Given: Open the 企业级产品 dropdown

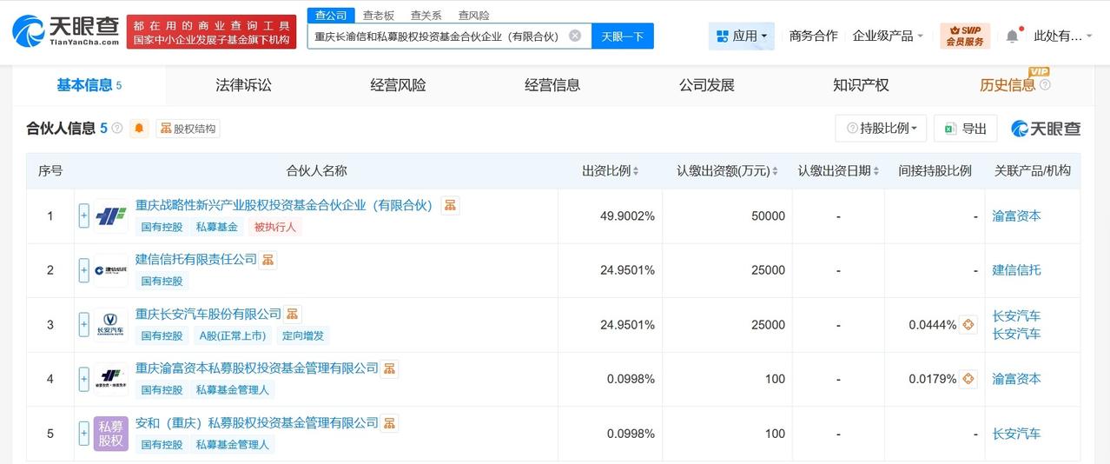Looking at the screenshot, I should coord(889,36).
